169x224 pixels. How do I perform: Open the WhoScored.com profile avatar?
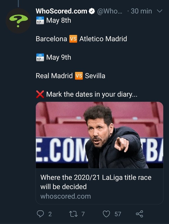coord(19,21)
